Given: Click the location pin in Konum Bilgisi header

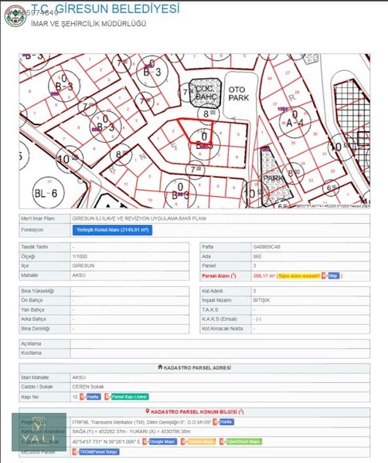Looking at the screenshot, I should pos(148,411).
